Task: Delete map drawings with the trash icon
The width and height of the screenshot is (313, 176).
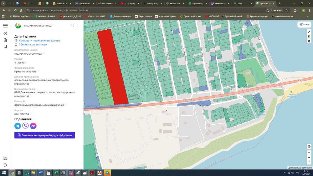Action: (x=309, y=41)
